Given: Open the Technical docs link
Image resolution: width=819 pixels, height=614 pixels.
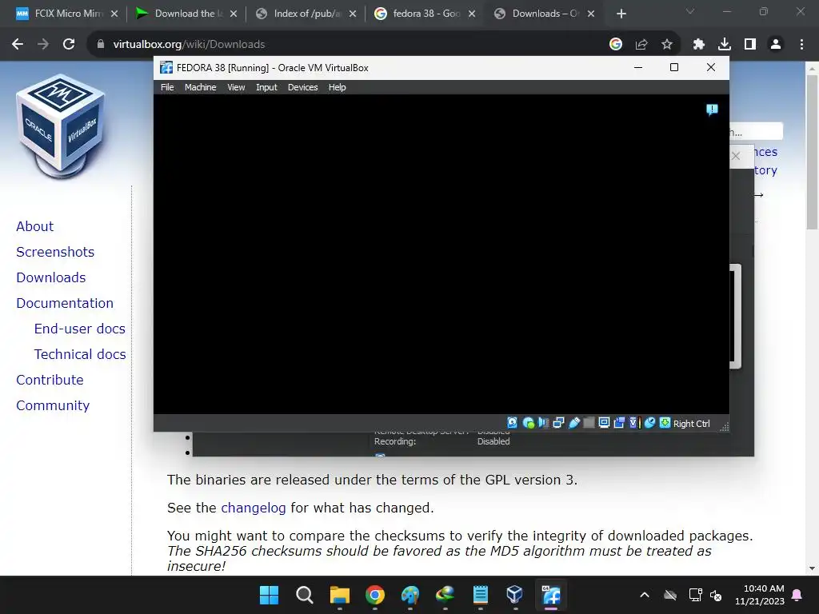Looking at the screenshot, I should (x=80, y=354).
